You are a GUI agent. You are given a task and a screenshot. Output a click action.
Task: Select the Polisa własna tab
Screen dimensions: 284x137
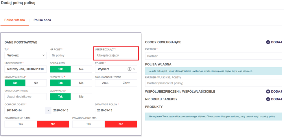(14, 20)
